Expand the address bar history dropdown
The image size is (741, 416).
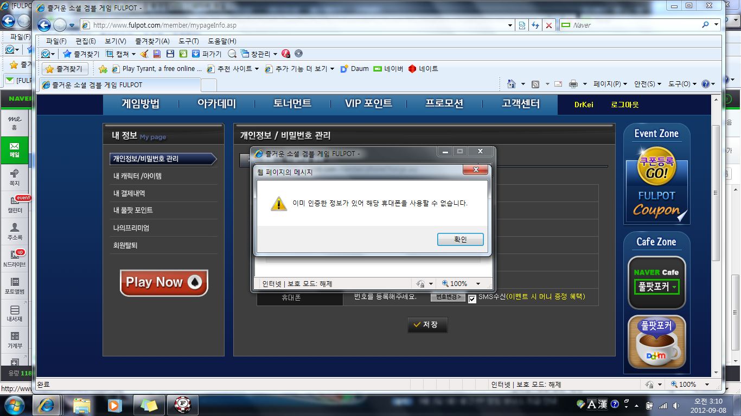click(510, 25)
